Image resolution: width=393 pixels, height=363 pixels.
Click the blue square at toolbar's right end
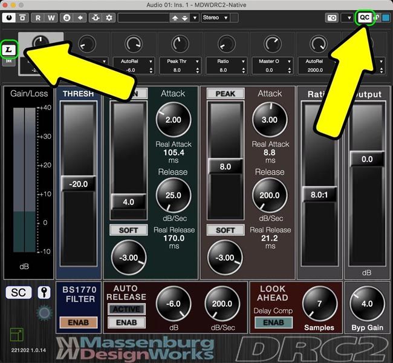386,18
